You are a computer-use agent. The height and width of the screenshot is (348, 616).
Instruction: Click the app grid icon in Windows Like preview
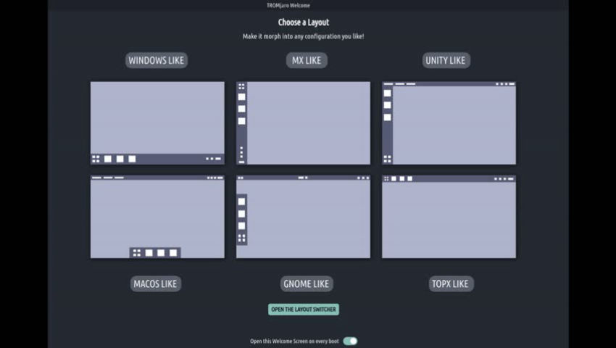[96, 159]
